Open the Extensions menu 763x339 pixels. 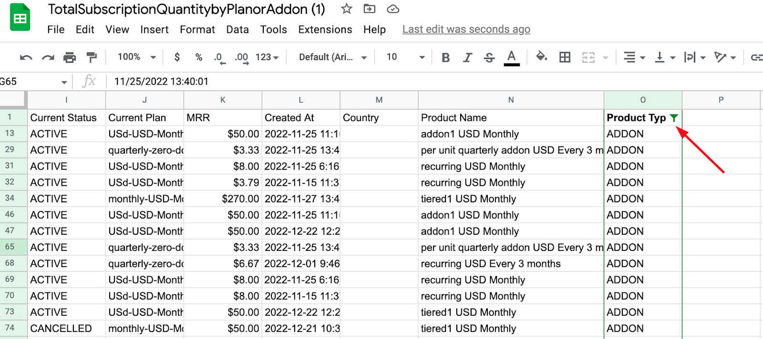325,30
